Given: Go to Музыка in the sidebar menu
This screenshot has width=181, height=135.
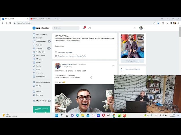Looking at the screenshot, I should [x=39, y=59].
